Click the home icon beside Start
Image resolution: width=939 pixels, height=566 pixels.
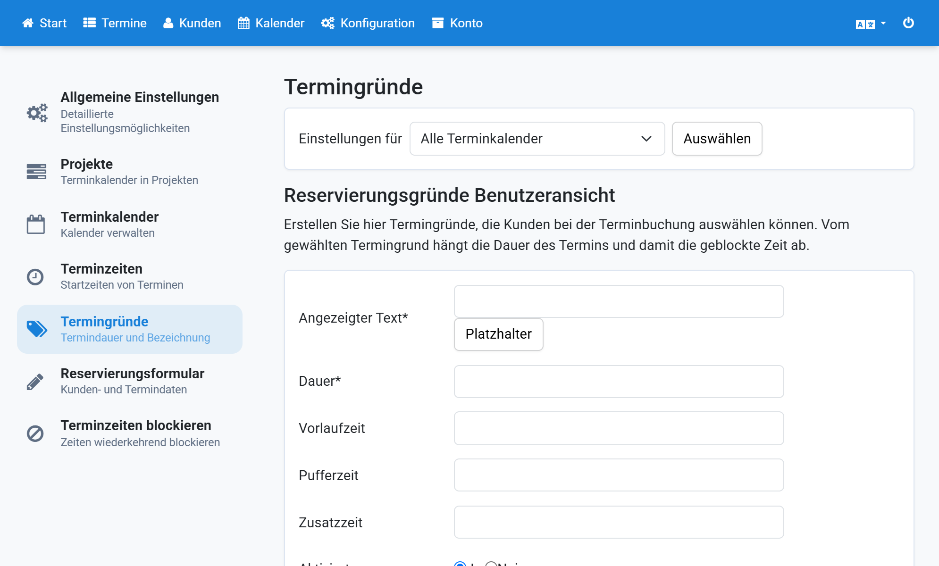coord(28,23)
